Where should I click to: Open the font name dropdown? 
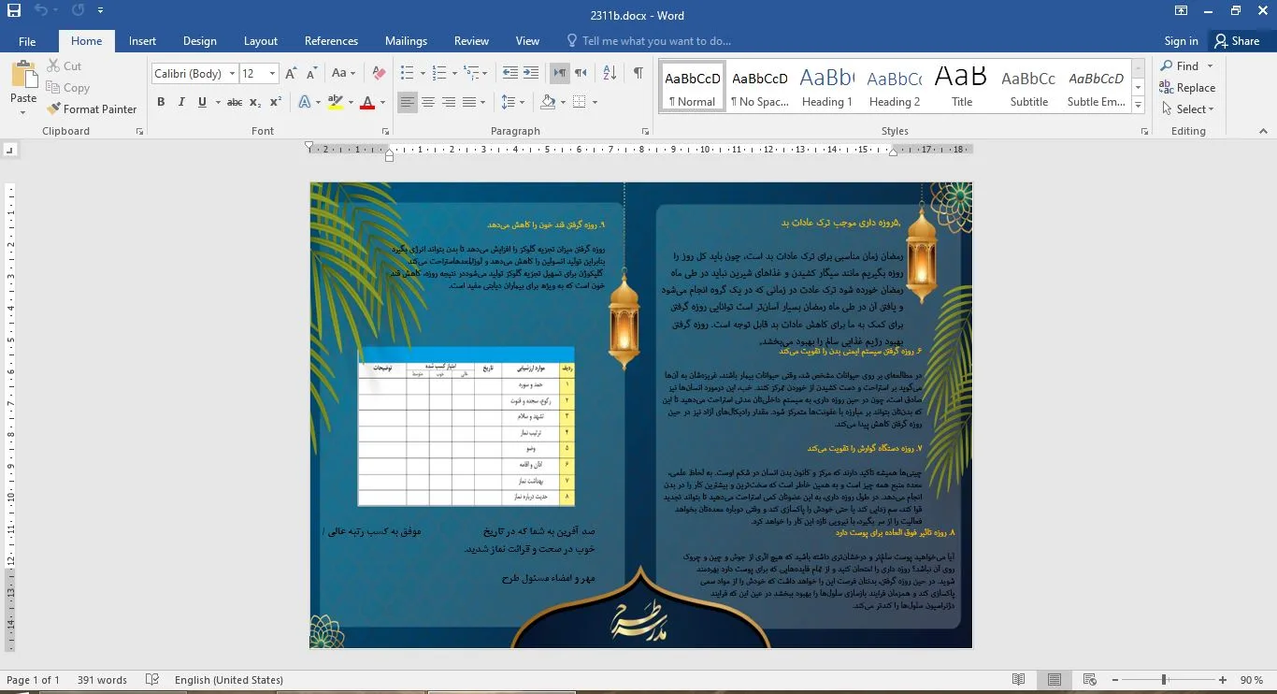point(231,74)
